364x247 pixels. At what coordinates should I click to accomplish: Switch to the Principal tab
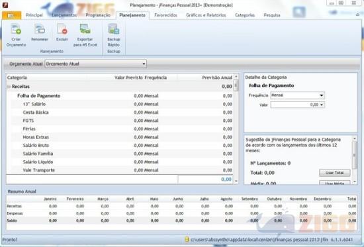pyautogui.click(x=34, y=15)
